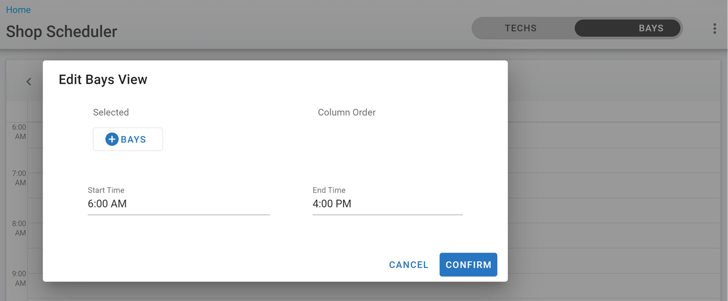Viewport: 728px width, 301px height.
Task: Click the plus icon to add bays
Action: pos(112,139)
